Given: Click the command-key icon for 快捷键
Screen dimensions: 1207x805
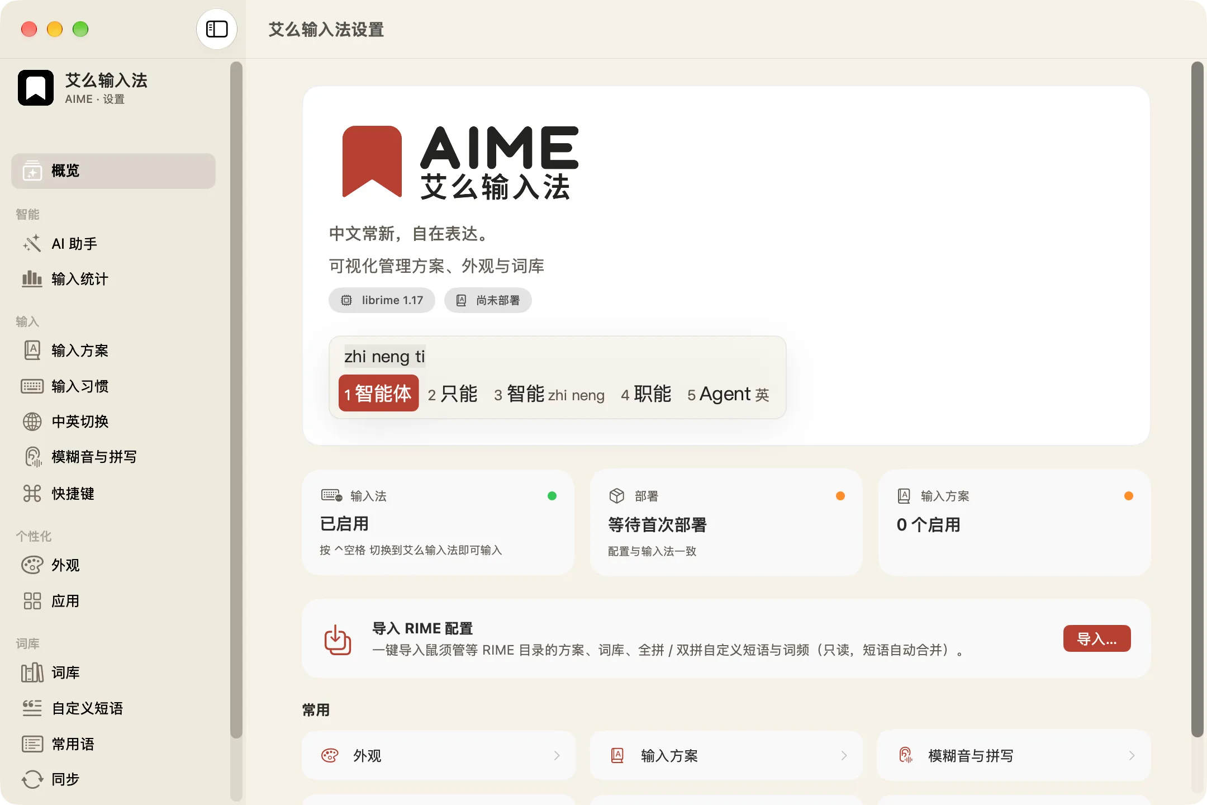Looking at the screenshot, I should click(x=32, y=493).
